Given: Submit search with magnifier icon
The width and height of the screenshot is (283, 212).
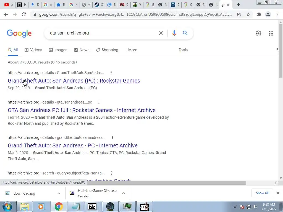Looking at the screenshot, I should point(185,33).
